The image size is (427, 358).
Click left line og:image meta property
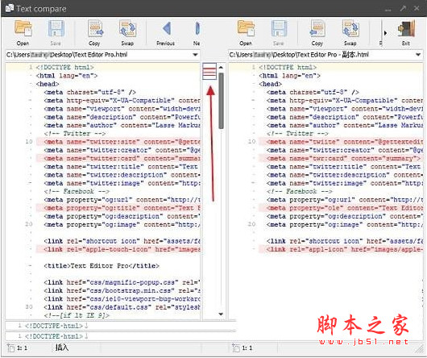(x=122, y=224)
